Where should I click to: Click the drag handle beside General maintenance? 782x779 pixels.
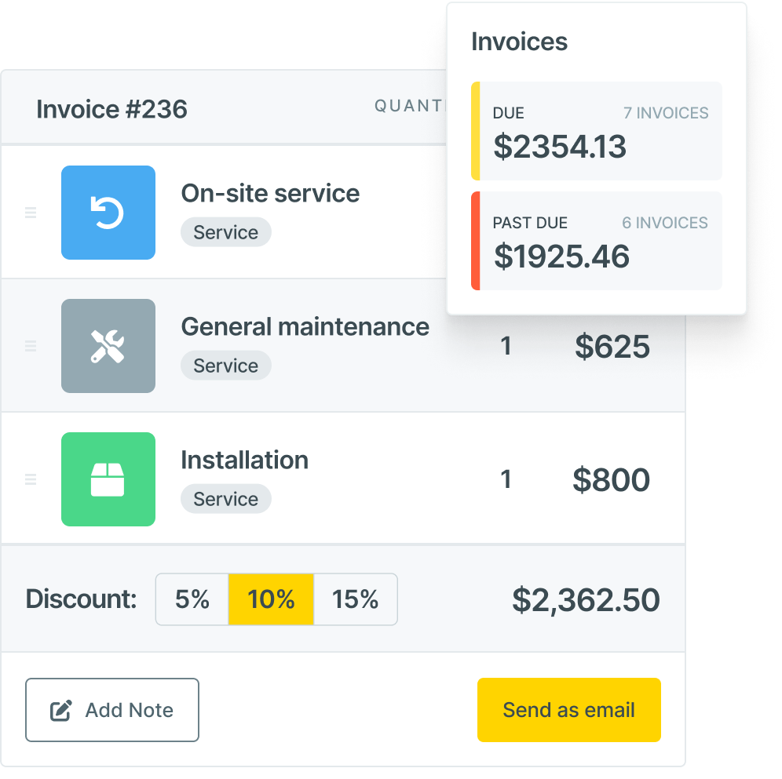pyautogui.click(x=30, y=345)
